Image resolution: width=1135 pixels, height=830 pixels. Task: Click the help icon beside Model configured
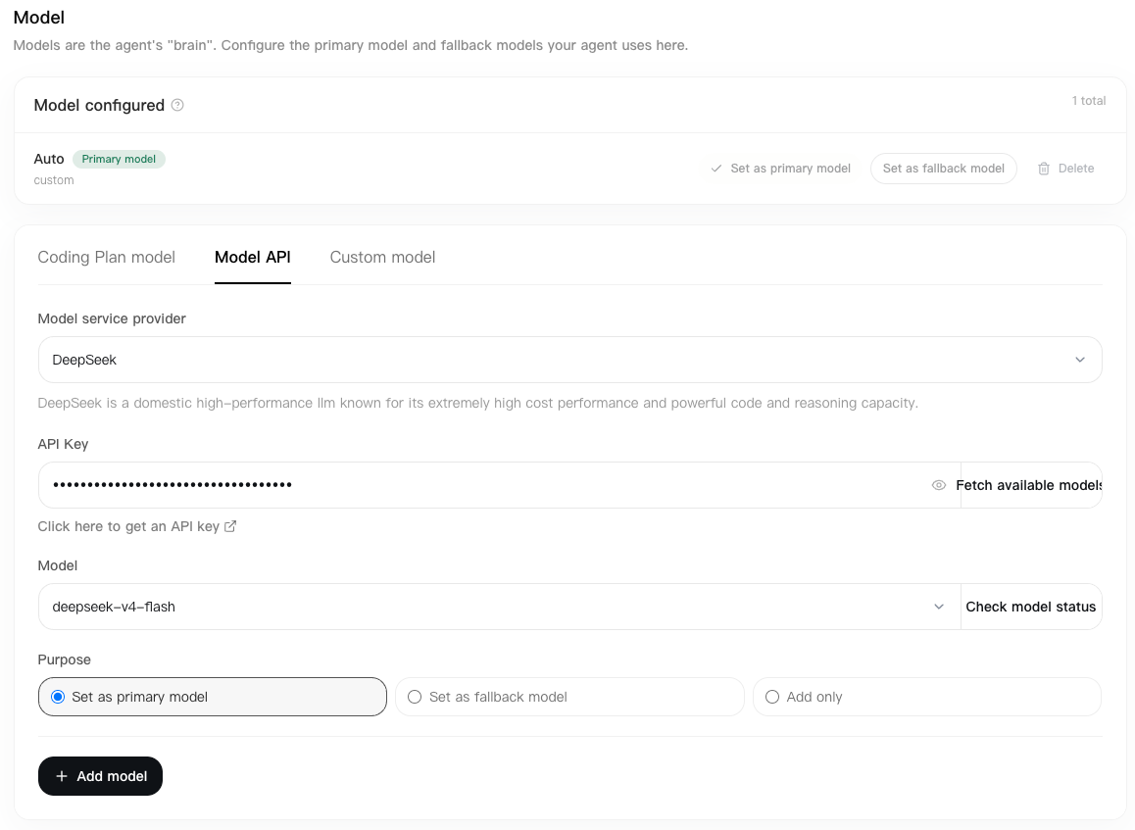(177, 105)
